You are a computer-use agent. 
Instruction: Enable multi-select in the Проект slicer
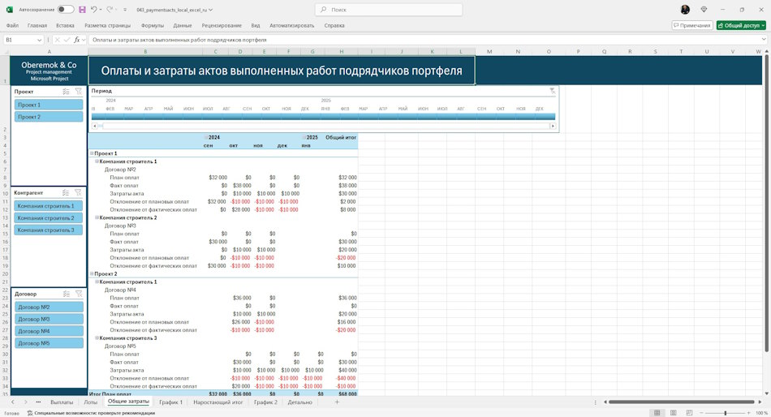tap(67, 92)
